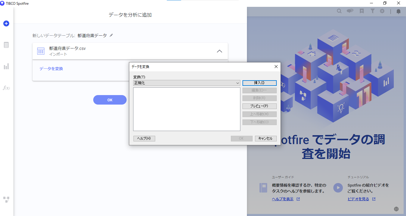Click the データを分析に追加 heading
The height and width of the screenshot is (216, 406).
tap(130, 15)
